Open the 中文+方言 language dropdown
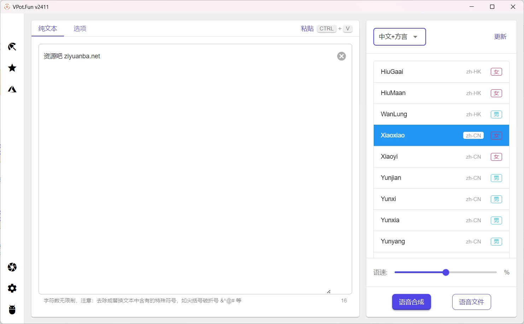 [x=399, y=36]
